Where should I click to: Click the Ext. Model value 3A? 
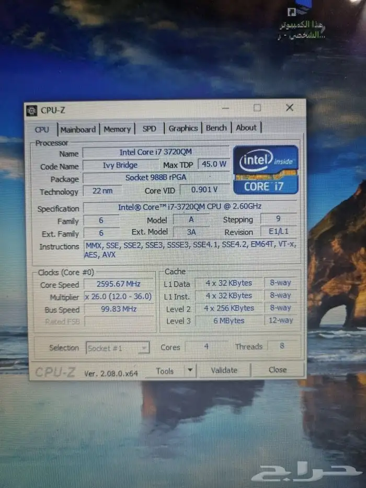pos(191,232)
